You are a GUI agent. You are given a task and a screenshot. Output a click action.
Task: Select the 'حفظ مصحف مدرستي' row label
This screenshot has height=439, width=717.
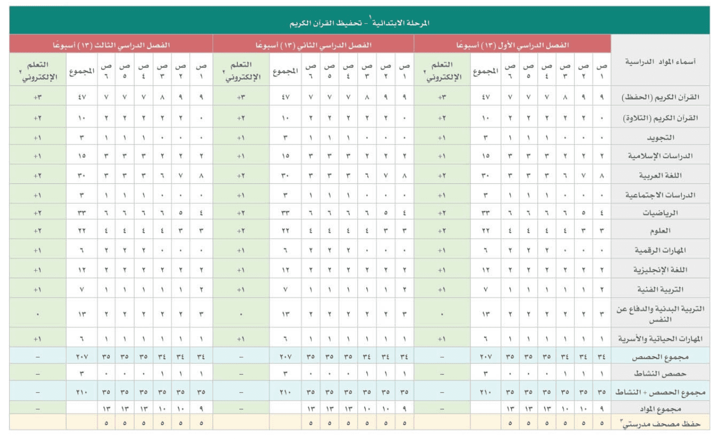click(x=660, y=424)
